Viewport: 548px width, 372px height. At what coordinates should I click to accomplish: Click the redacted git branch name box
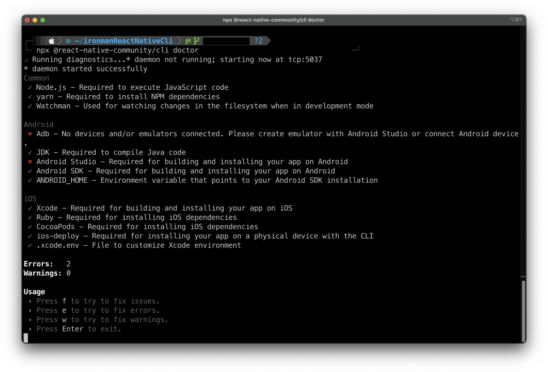point(226,41)
